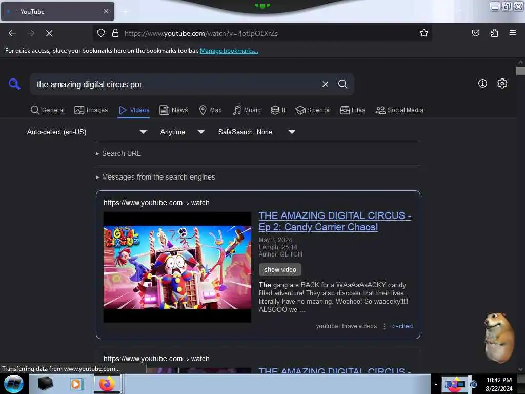Expand the Search URL section
Image resolution: width=525 pixels, height=394 pixels.
tap(118, 153)
